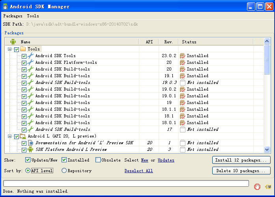The image size is (275, 197).
Task: Click the Documentation for Android 'L' icon
Action: click(x=30, y=143)
